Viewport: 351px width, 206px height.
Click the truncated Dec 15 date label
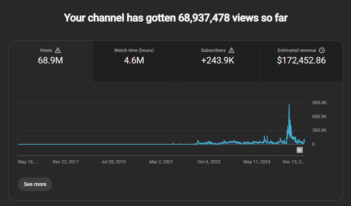[293, 162]
